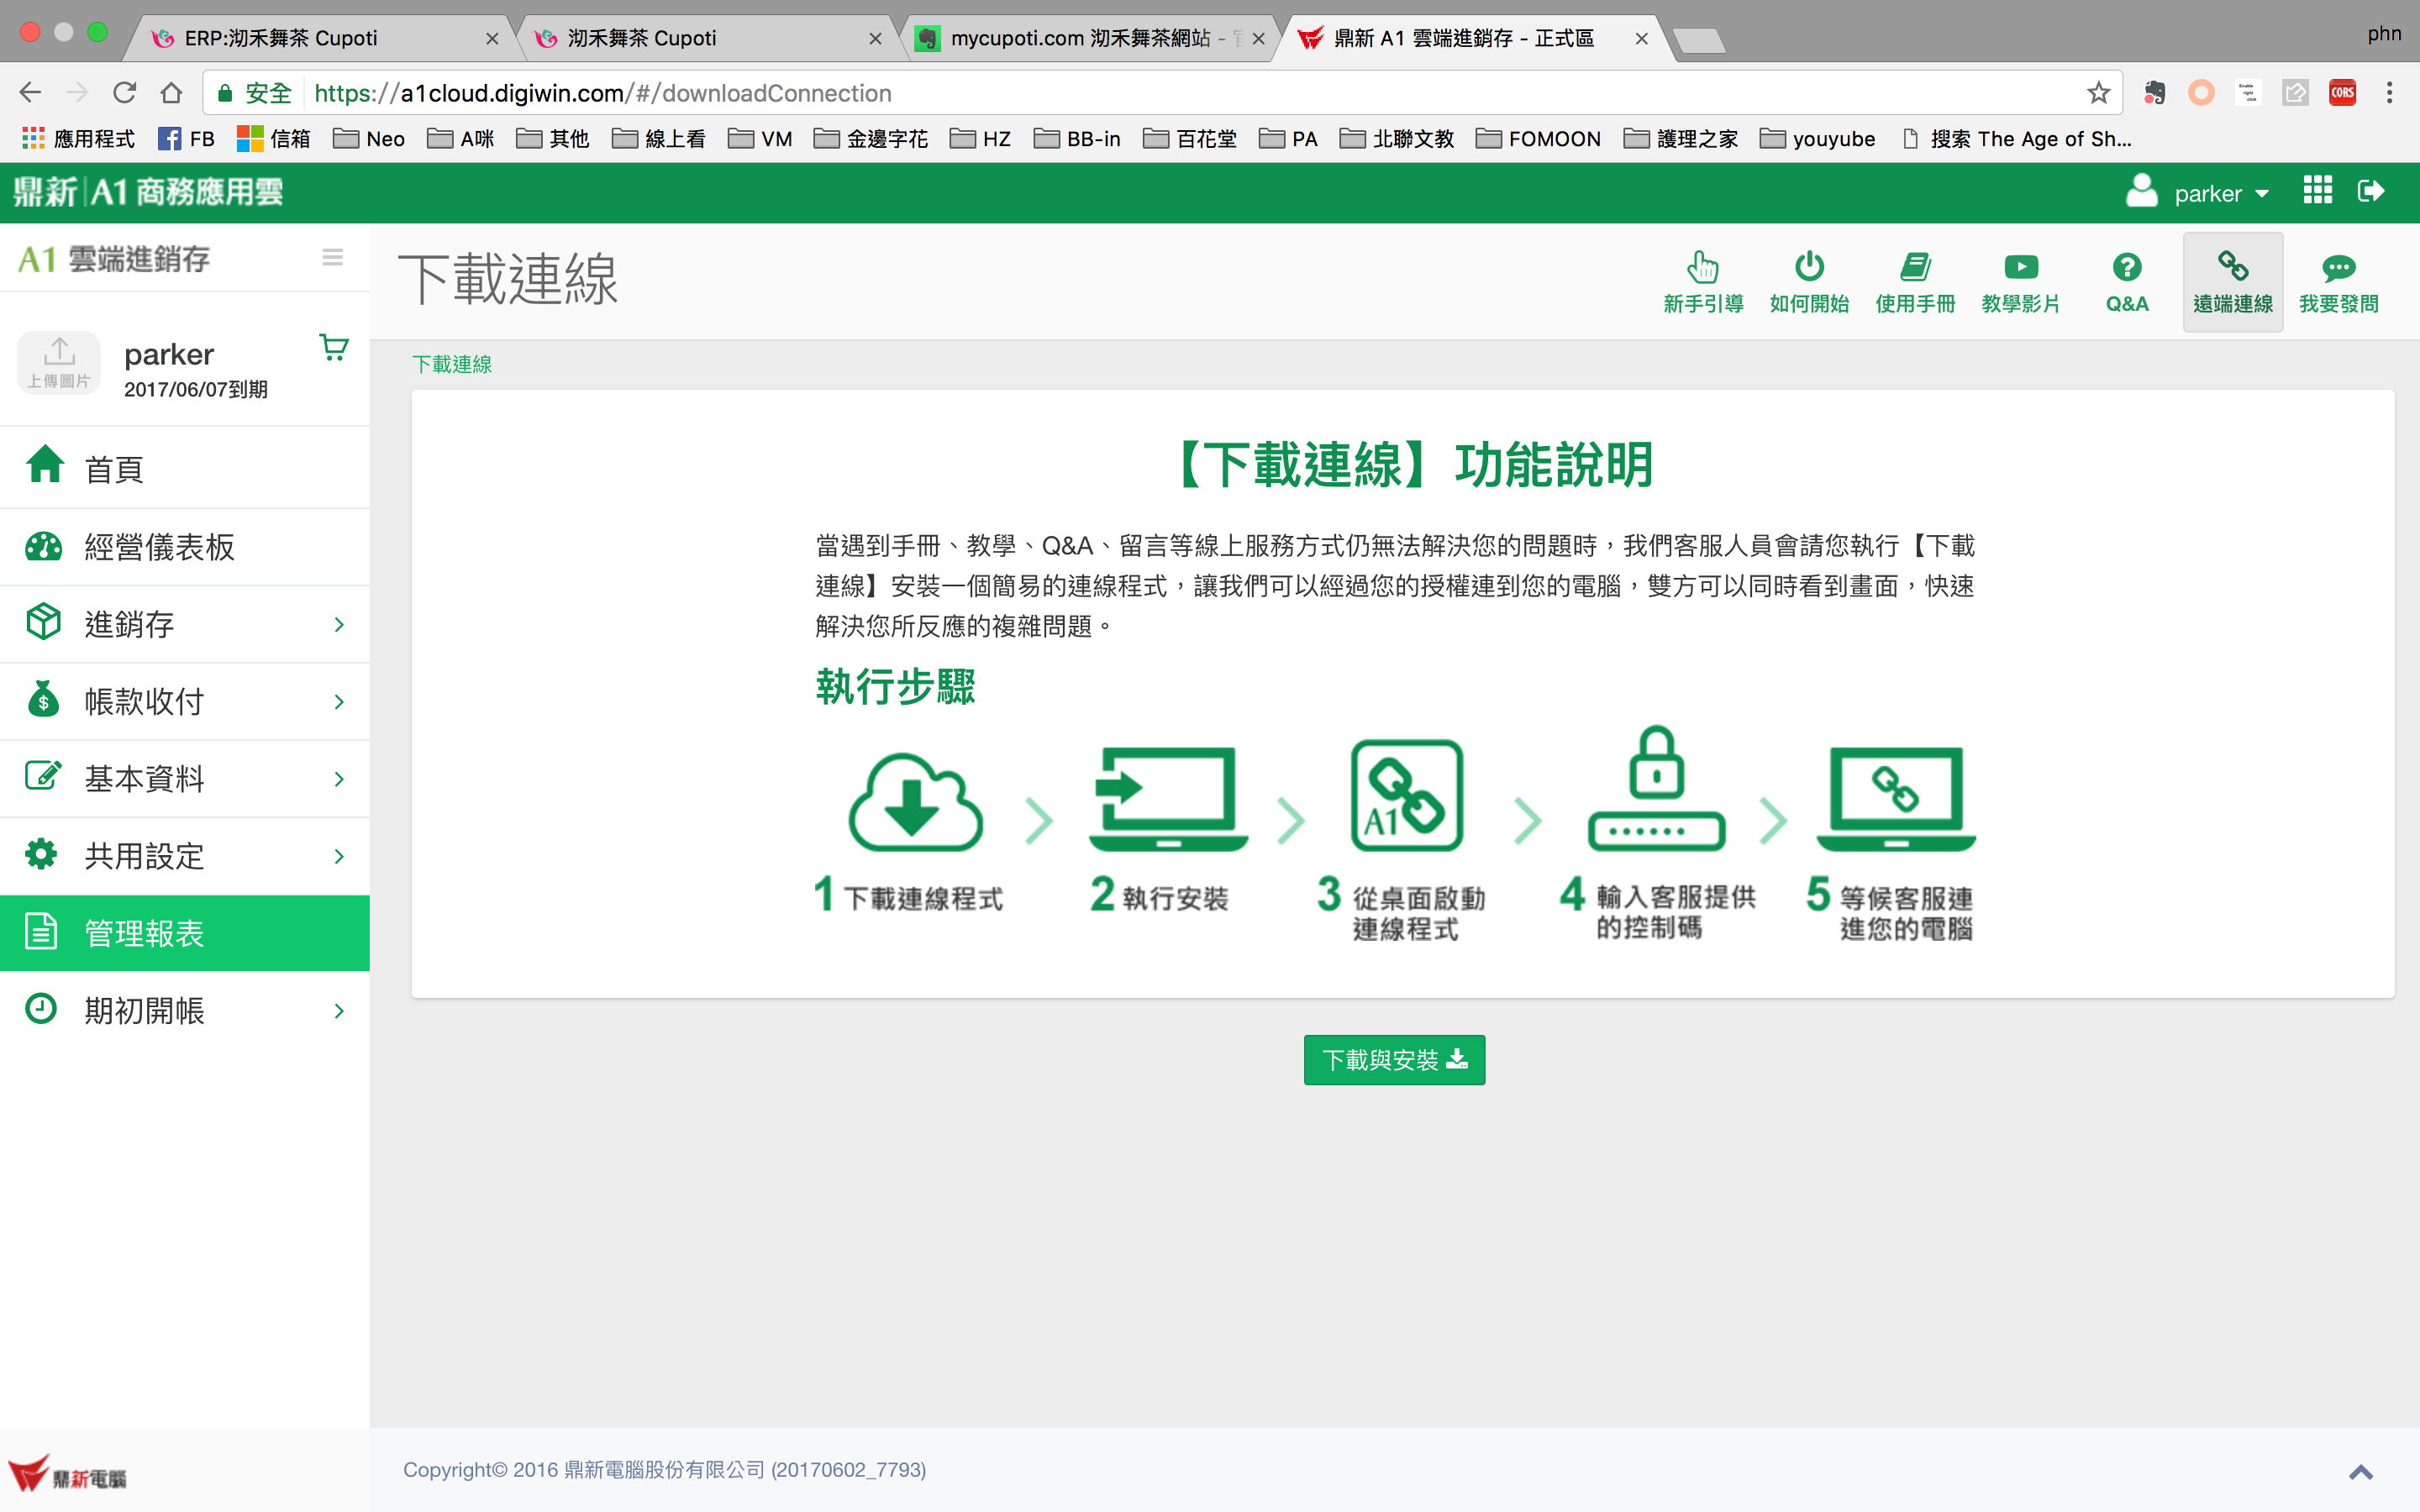The height and width of the screenshot is (1512, 2420).
Task: Toggle the sidebar hamburger menu
Action: point(333,258)
